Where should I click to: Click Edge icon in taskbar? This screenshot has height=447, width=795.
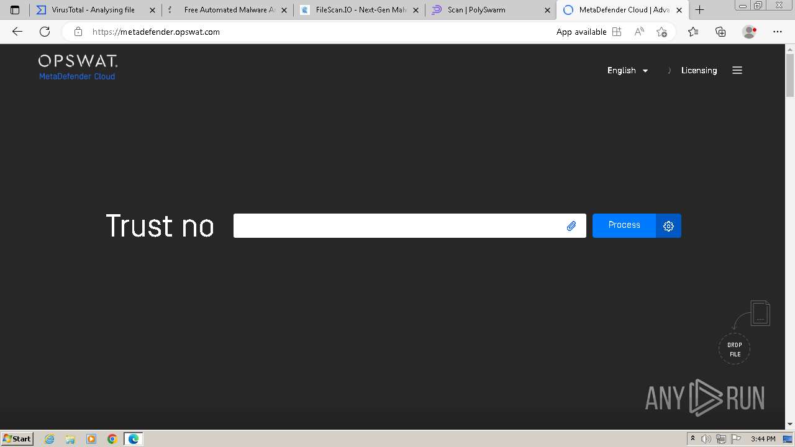point(133,439)
